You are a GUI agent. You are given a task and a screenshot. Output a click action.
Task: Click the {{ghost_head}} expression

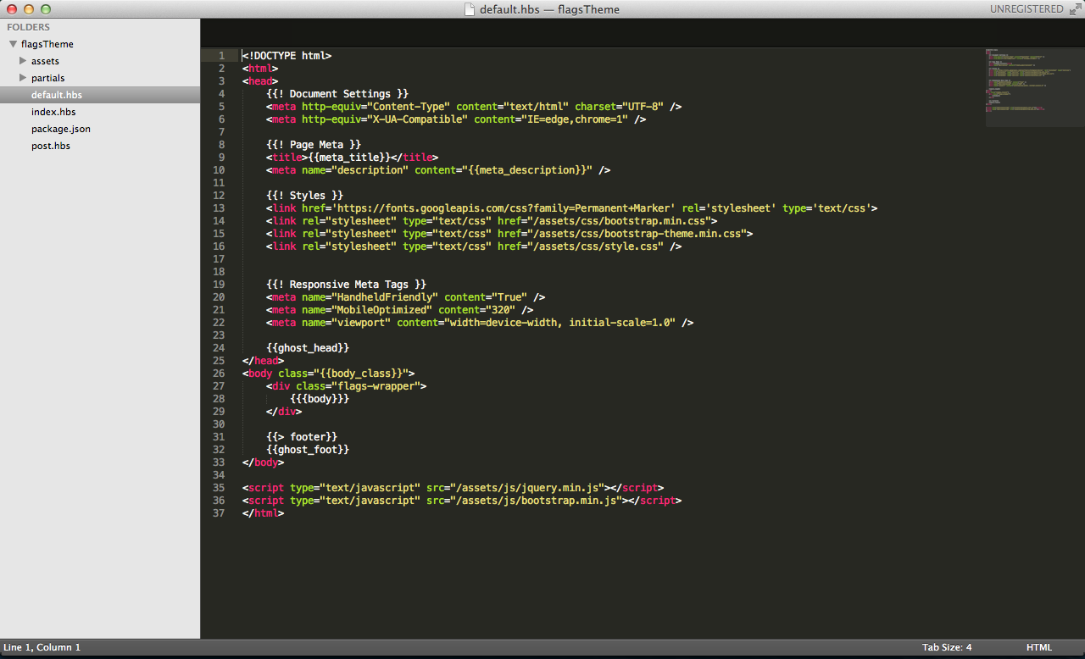[x=308, y=348]
